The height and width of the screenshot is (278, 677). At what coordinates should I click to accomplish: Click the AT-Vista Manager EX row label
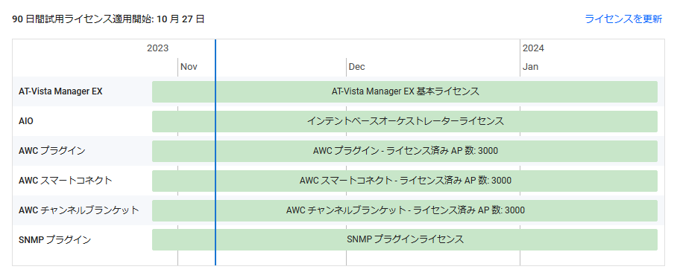click(x=60, y=91)
